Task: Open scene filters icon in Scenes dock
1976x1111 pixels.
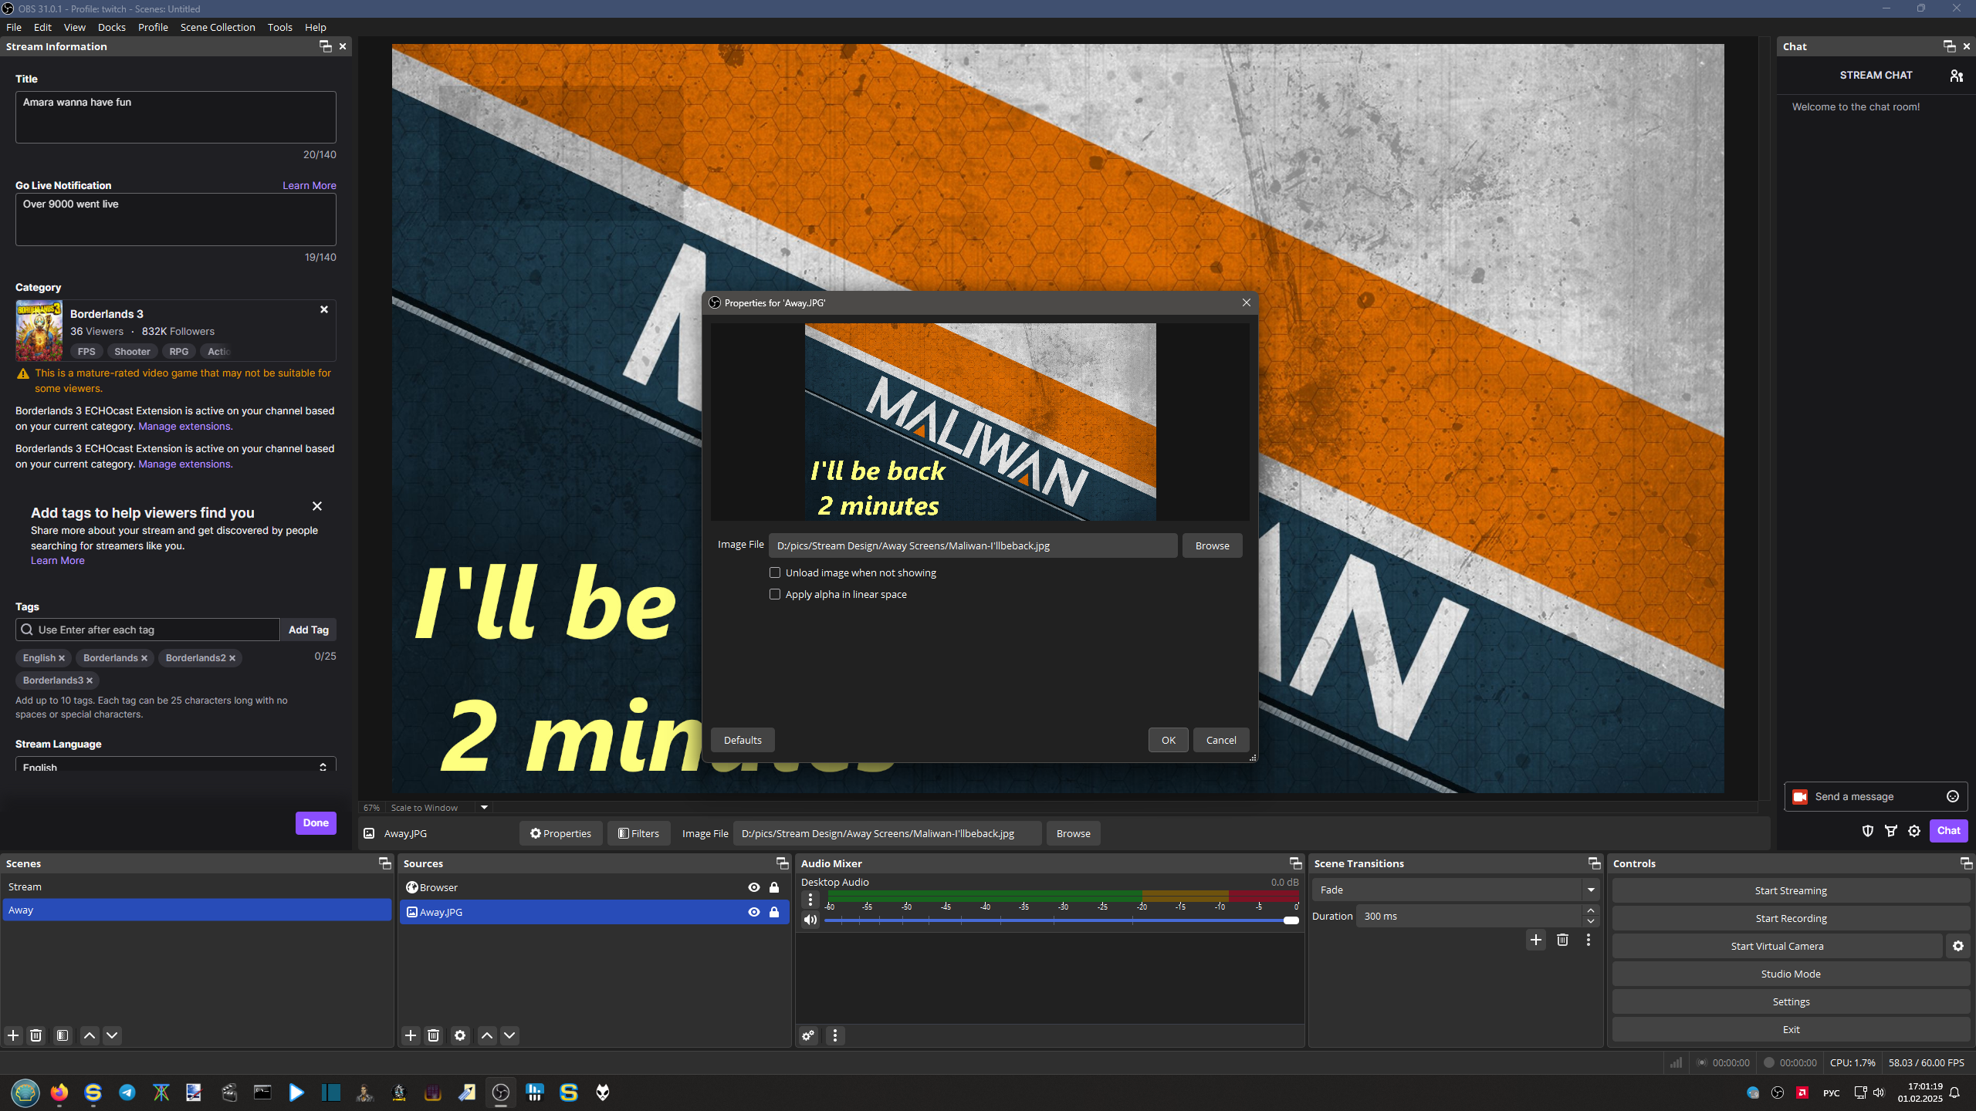Action: click(x=63, y=1035)
